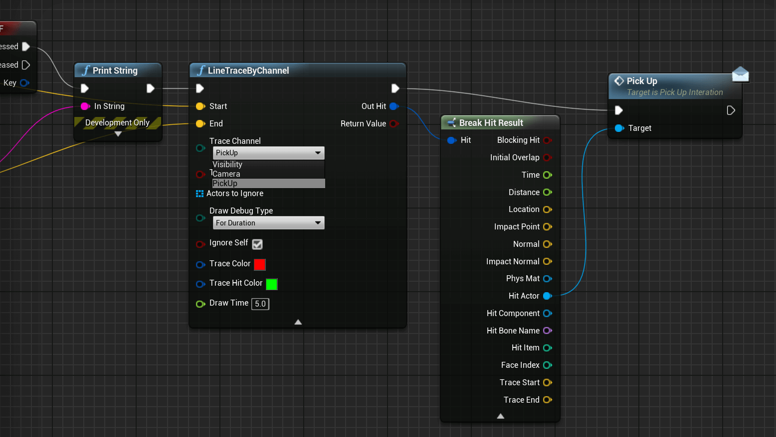
Task: Click the Initial Overlap output pin
Action: 548,158
